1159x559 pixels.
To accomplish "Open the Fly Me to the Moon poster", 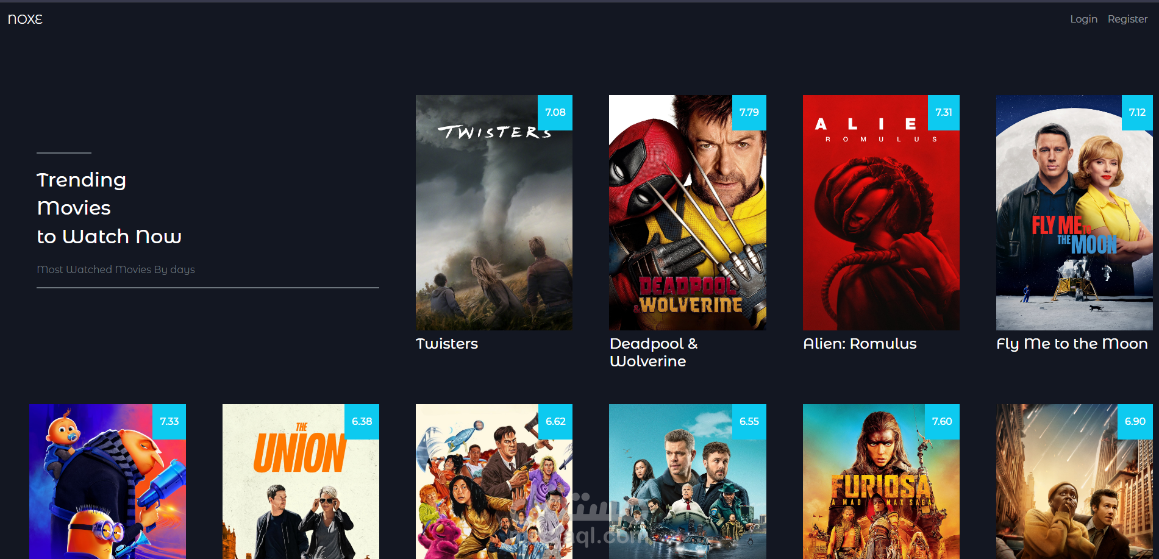I will 1074,213.
